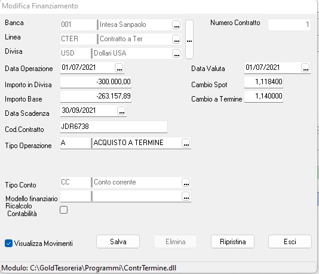
Task: Click the Modello finanziario code field
Action: pos(75,196)
